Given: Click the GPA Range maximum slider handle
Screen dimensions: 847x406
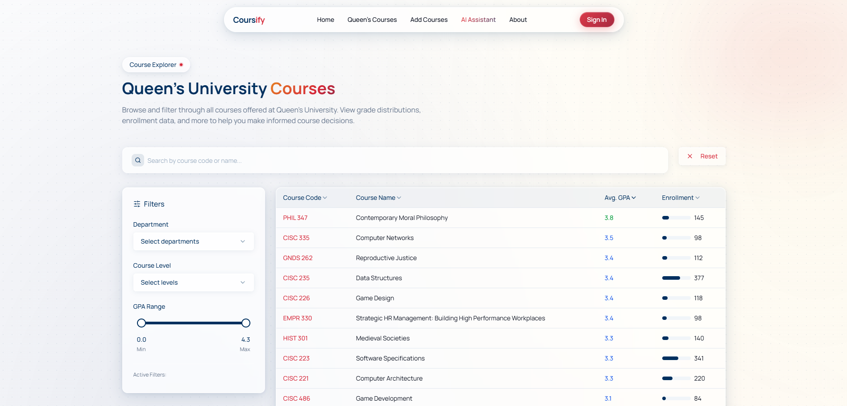Looking at the screenshot, I should (246, 323).
